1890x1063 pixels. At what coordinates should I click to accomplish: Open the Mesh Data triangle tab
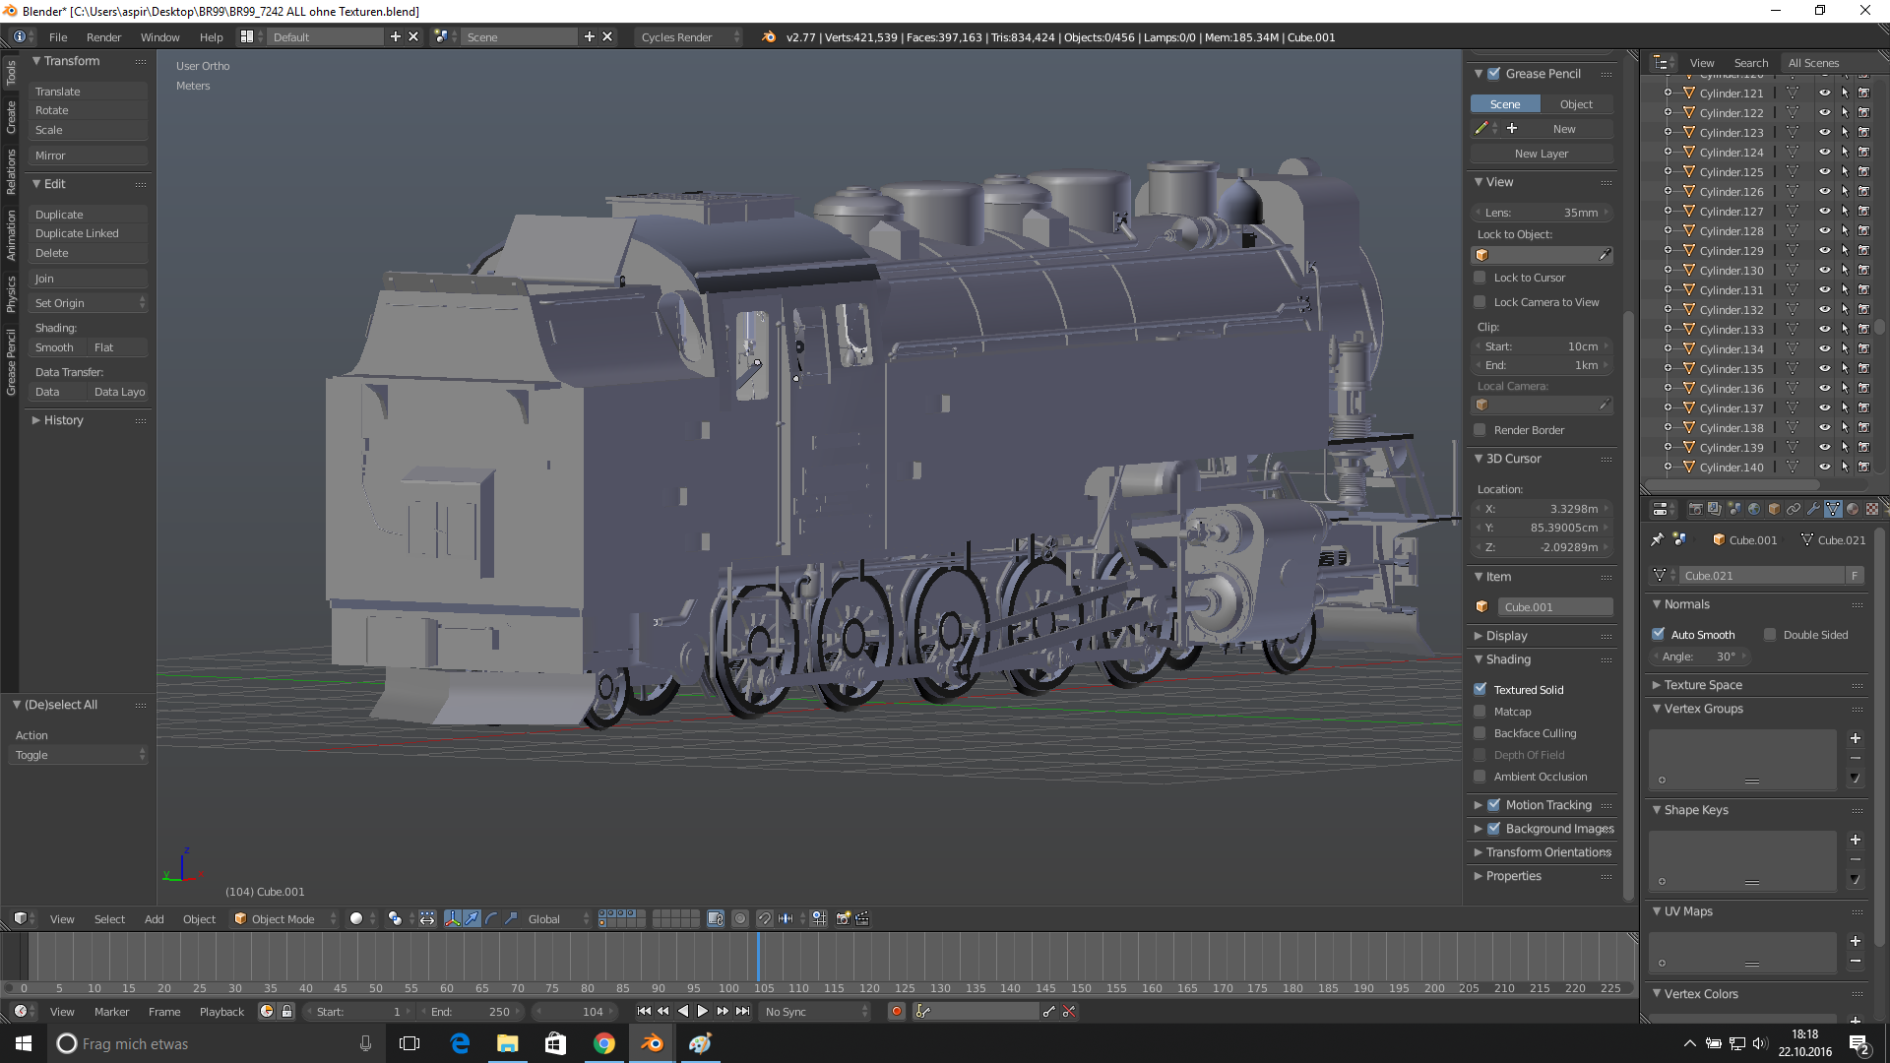coord(1833,509)
